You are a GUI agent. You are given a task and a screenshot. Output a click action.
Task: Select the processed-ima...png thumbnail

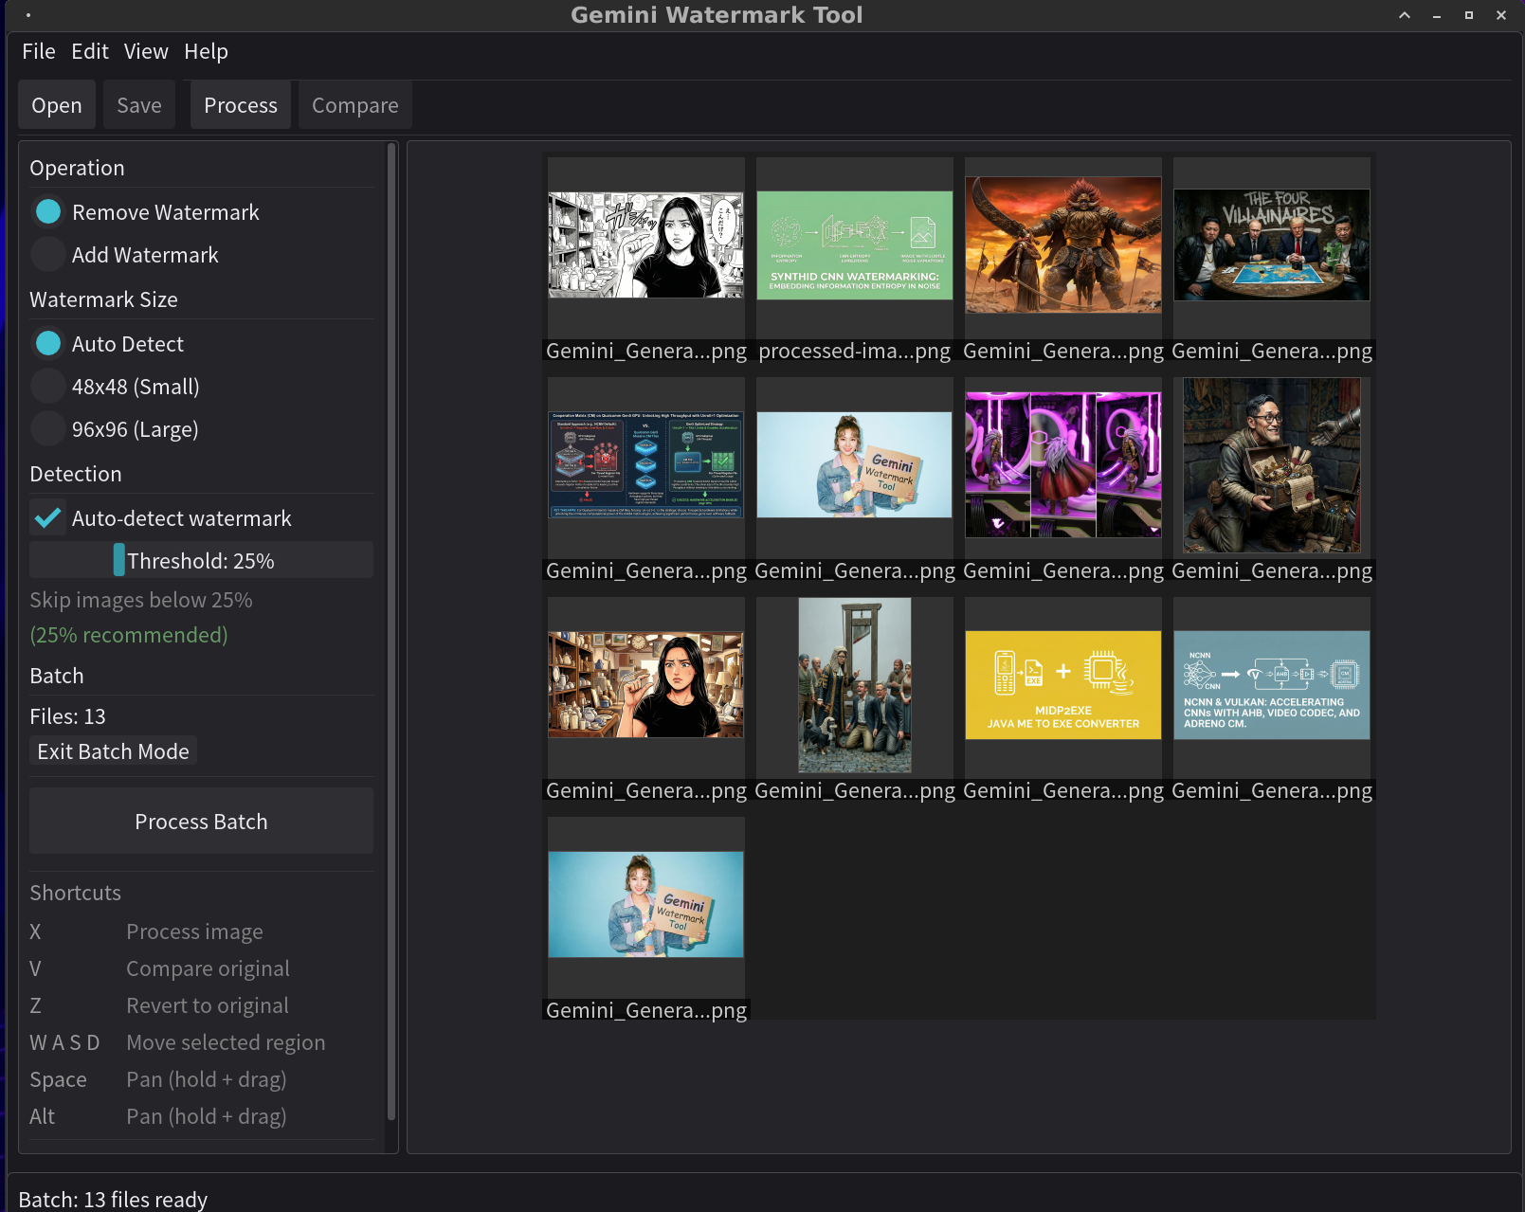[854, 244]
